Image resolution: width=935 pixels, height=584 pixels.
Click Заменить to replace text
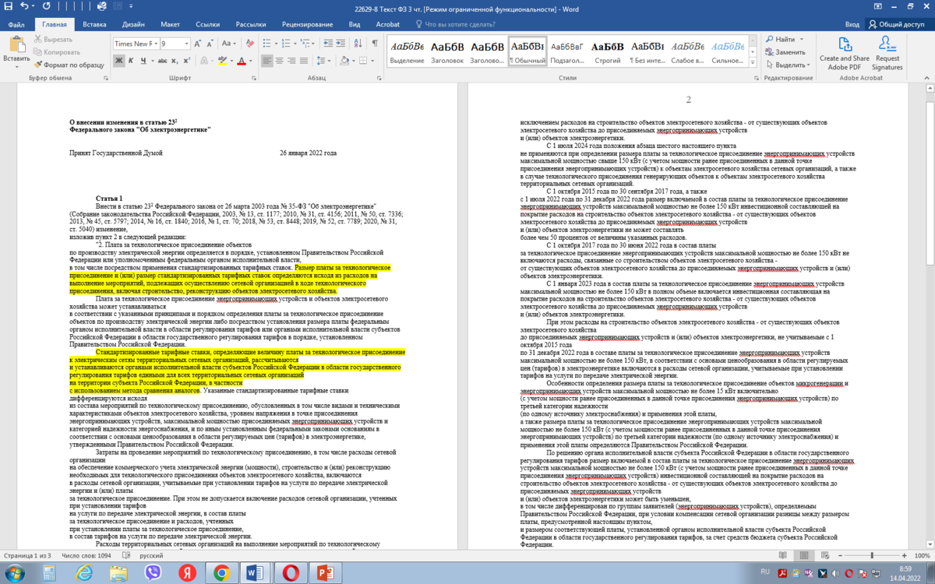coord(785,51)
